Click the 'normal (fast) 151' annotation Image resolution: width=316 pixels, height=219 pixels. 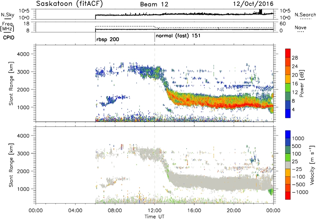click(178, 36)
